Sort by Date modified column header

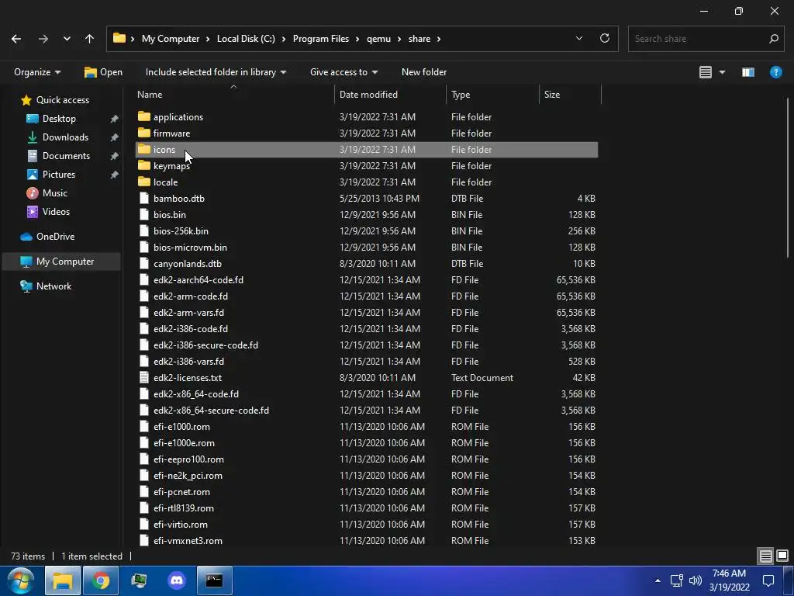(x=391, y=94)
